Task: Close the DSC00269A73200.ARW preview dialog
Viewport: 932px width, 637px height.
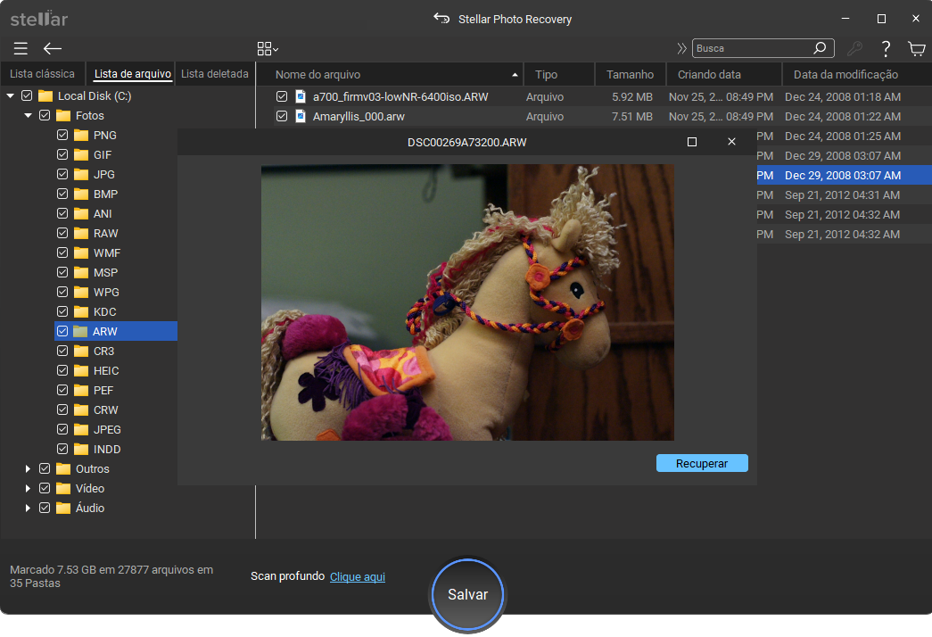Action: coord(731,142)
